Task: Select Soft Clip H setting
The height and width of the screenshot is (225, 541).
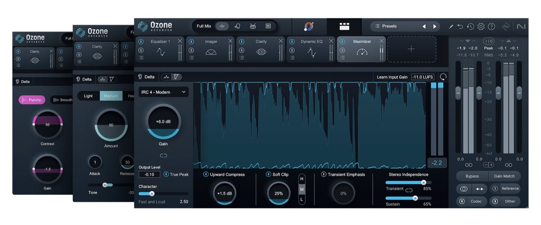Action: click(x=302, y=179)
